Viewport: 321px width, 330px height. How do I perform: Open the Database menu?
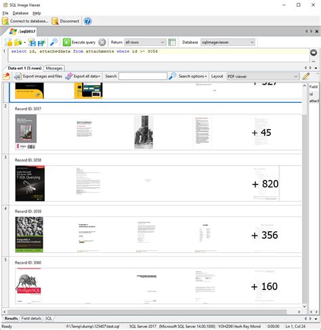pyautogui.click(x=20, y=13)
